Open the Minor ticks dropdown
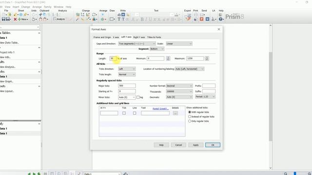The width and height of the screenshot is (312, 175). tap(127, 97)
